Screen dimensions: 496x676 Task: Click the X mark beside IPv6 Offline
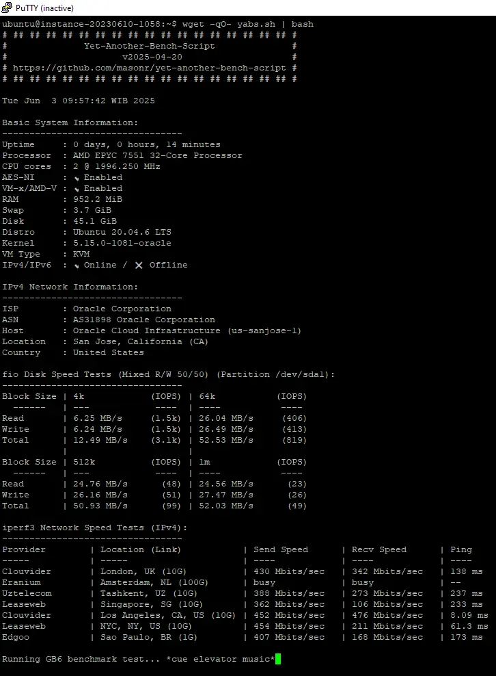pos(139,265)
